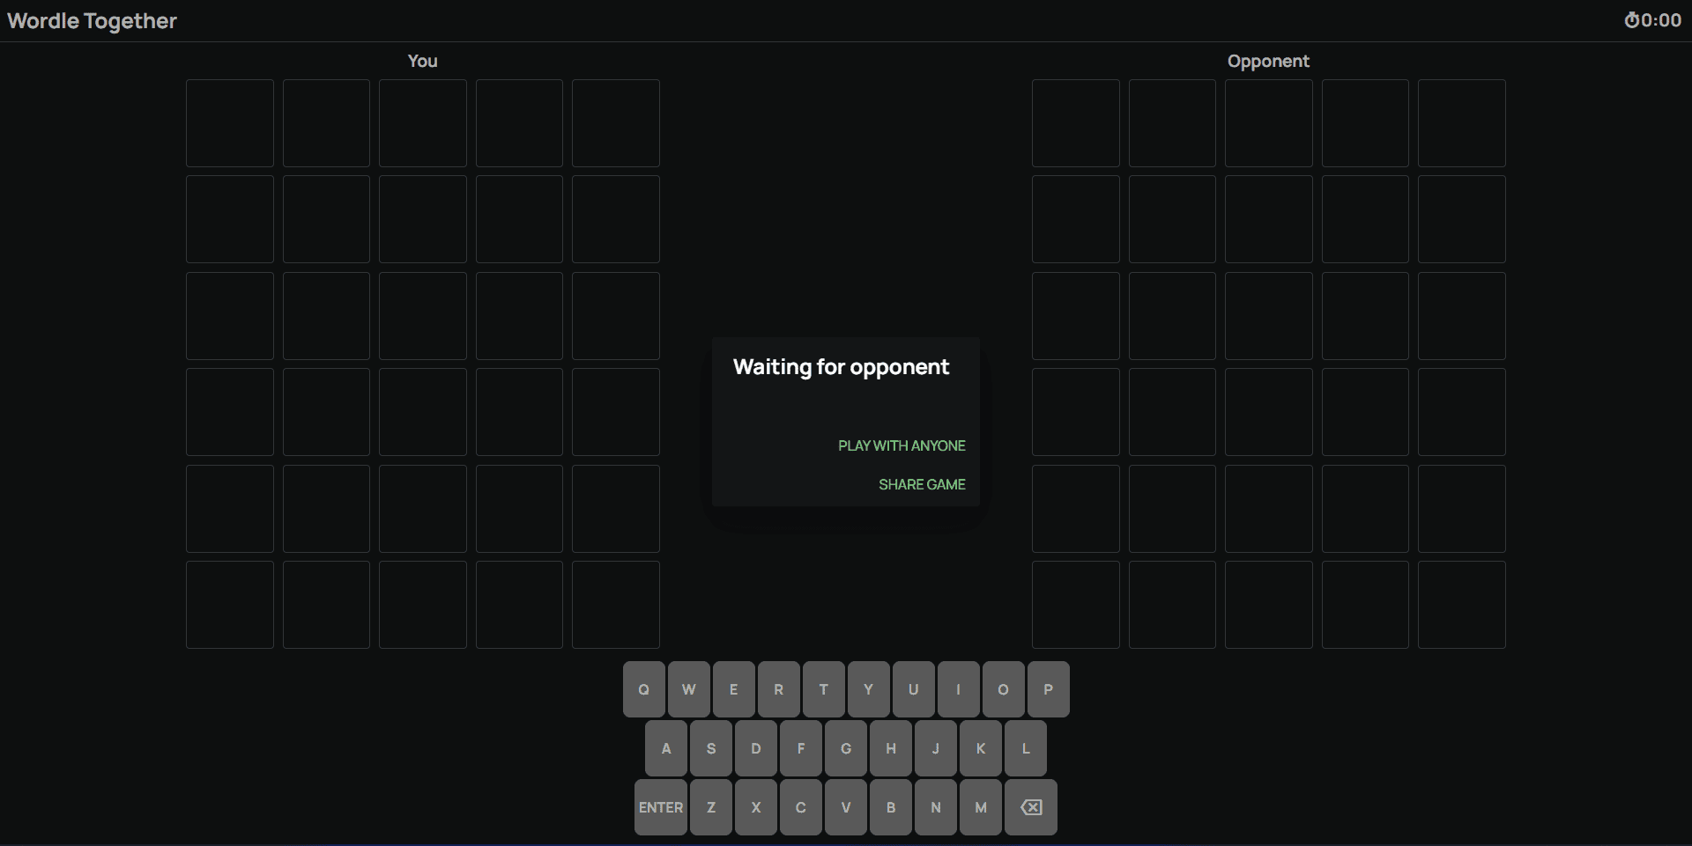This screenshot has width=1692, height=846.
Task: Open the Wordle Together title
Action: pos(92,21)
